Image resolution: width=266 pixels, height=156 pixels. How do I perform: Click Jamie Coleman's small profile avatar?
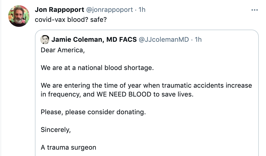[x=45, y=40]
